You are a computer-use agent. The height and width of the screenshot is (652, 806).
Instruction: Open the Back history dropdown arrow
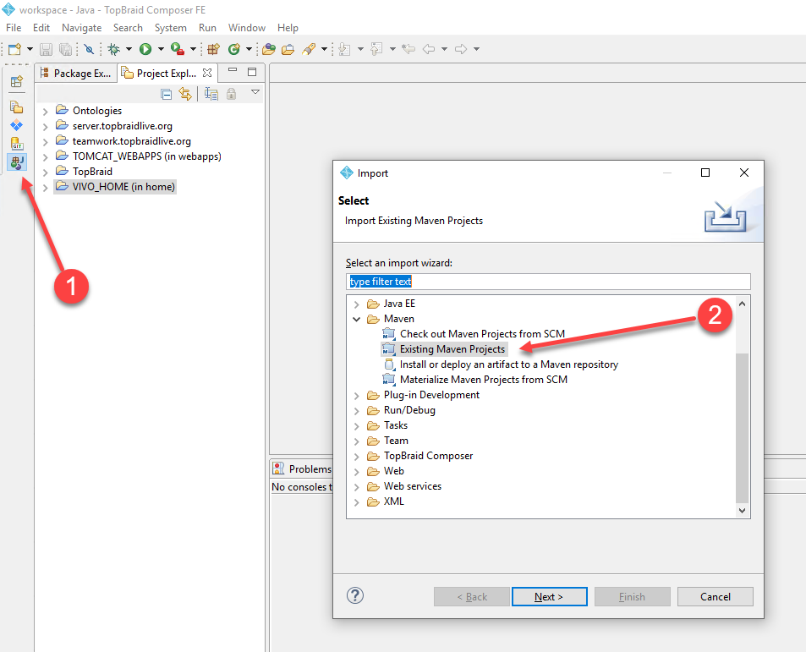pyautogui.click(x=444, y=49)
